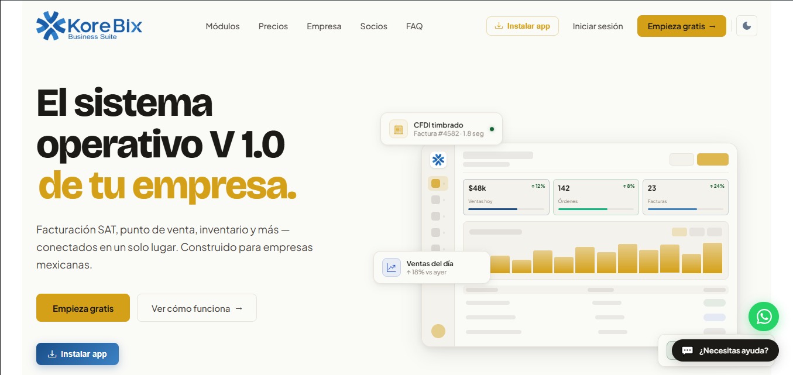This screenshot has width=793, height=375.
Task: Click the blue Instalar app button
Action: pos(77,354)
